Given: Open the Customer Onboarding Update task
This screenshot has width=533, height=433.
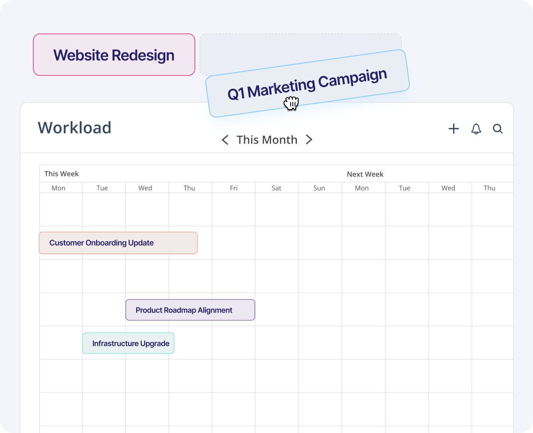Looking at the screenshot, I should 118,243.
